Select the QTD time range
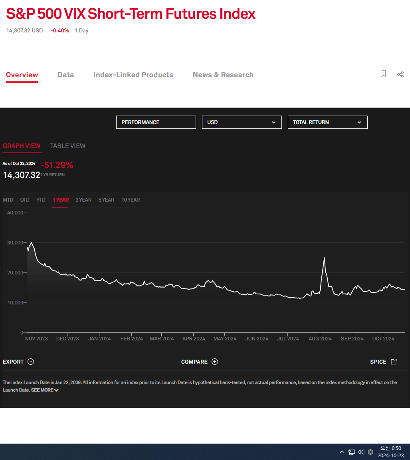This screenshot has width=410, height=460. click(25, 200)
